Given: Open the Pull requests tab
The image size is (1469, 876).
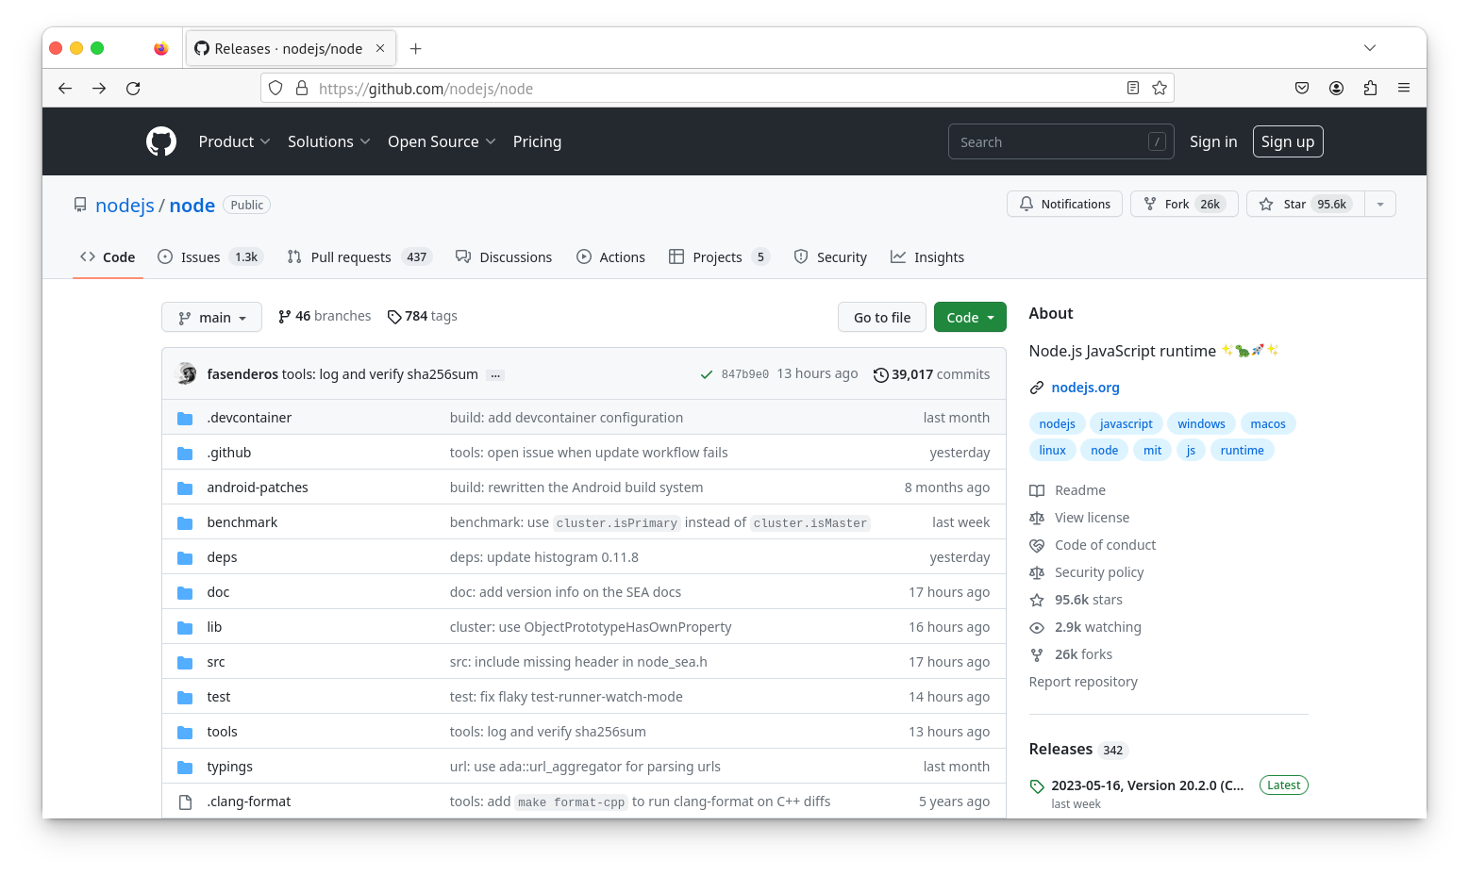Looking at the screenshot, I should 359,257.
